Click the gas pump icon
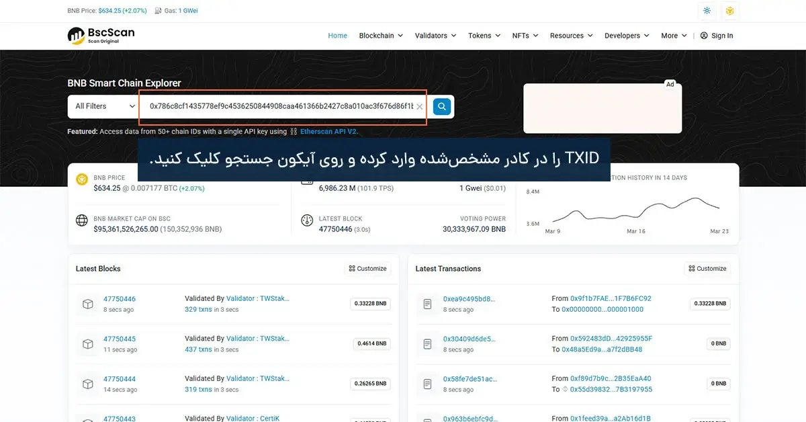806x422 pixels. [158, 11]
